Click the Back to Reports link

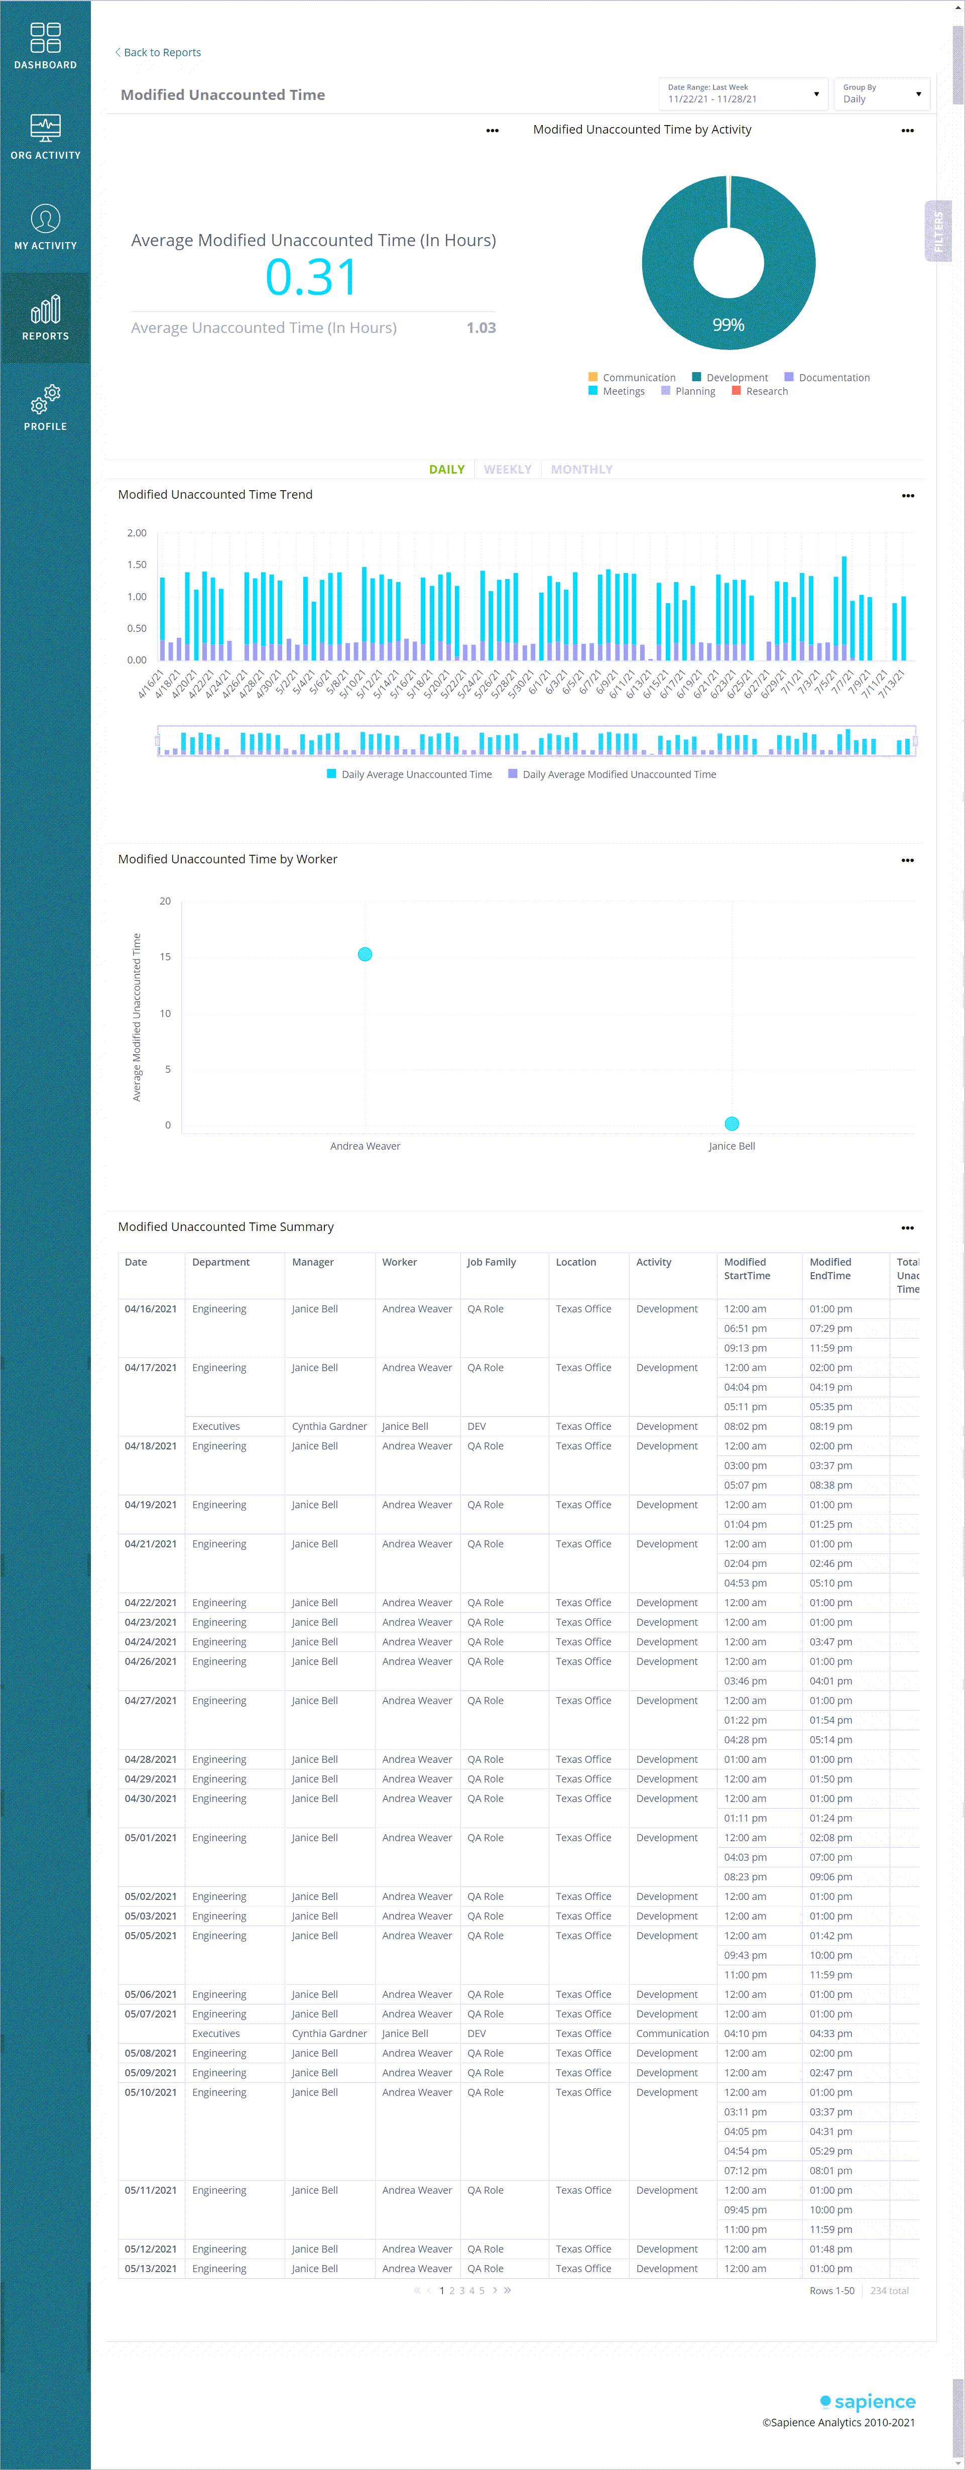(158, 53)
